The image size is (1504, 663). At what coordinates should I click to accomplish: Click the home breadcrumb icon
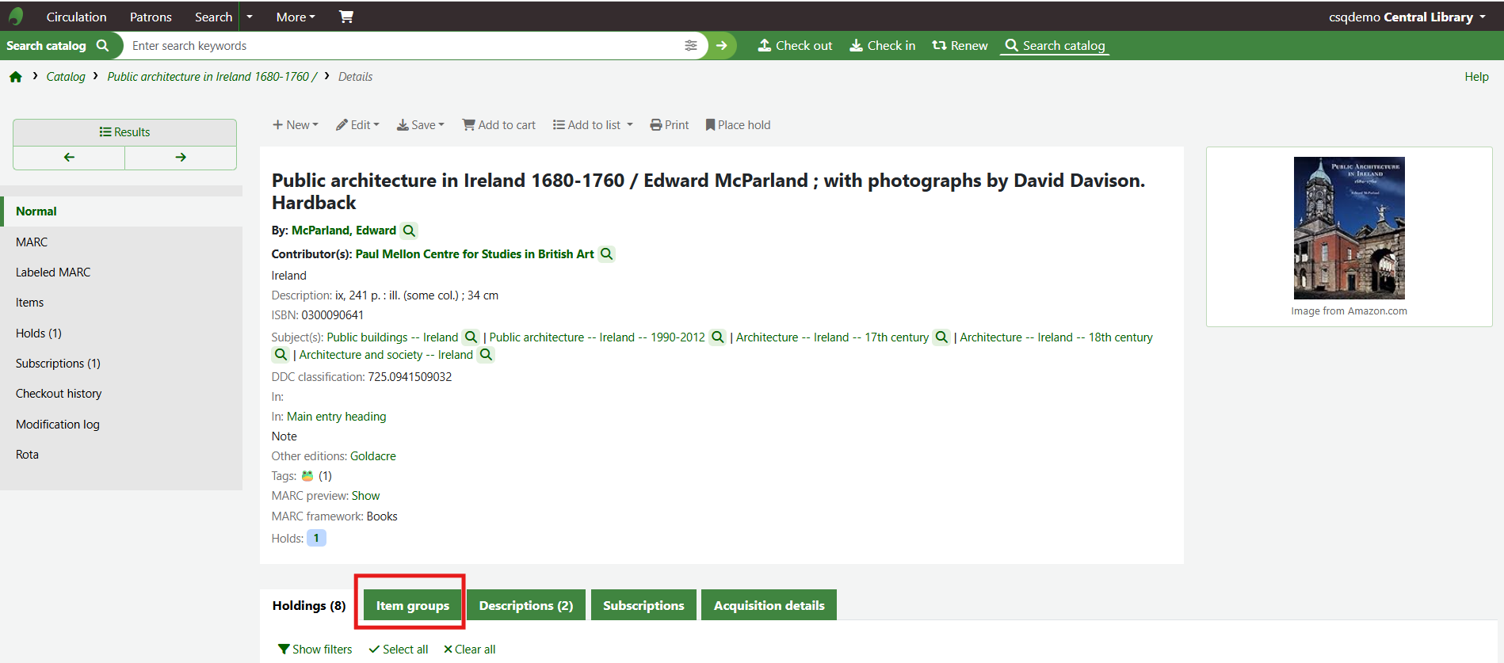pyautogui.click(x=16, y=77)
